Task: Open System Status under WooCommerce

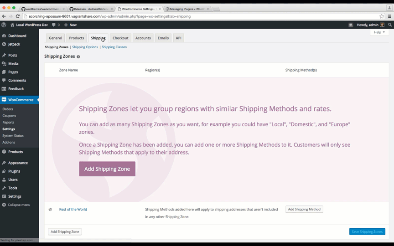Action: point(13,136)
